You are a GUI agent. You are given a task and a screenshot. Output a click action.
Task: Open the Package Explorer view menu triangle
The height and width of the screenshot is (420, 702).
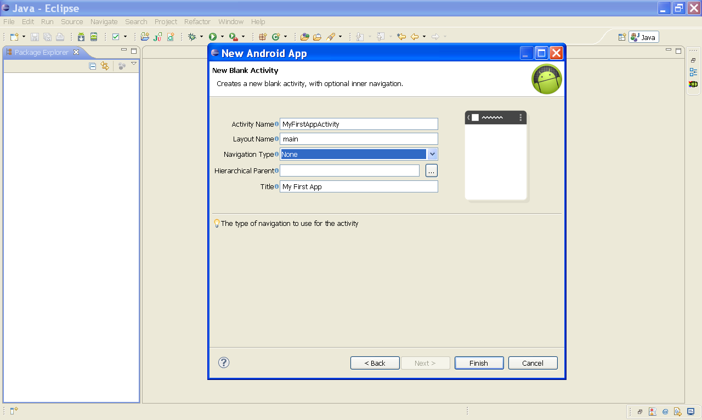(x=134, y=64)
